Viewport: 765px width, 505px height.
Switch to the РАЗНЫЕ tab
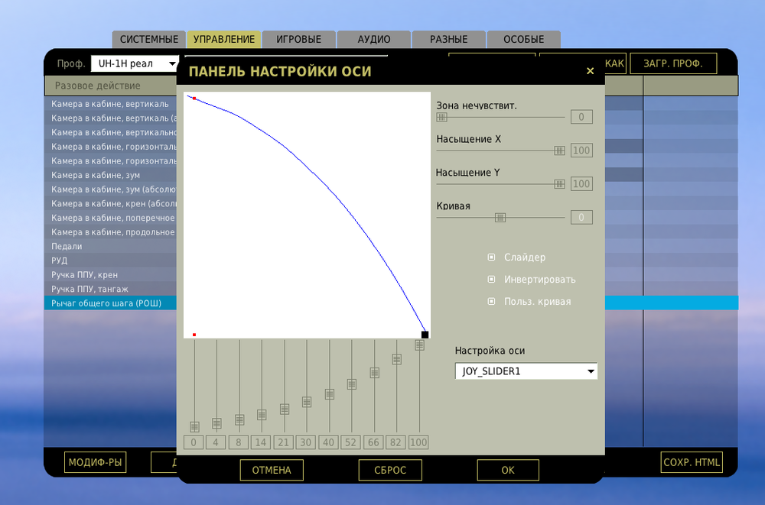[449, 39]
